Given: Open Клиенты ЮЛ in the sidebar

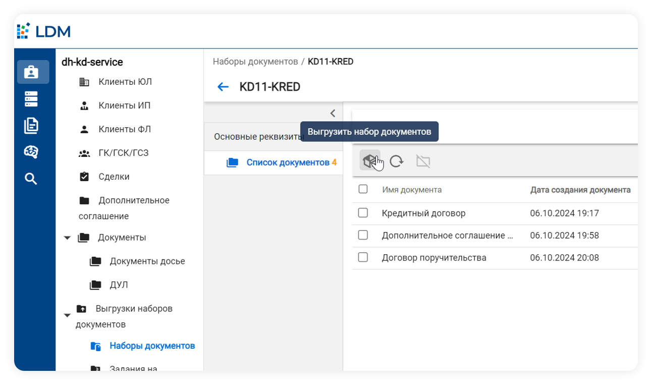Looking at the screenshot, I should (x=125, y=82).
